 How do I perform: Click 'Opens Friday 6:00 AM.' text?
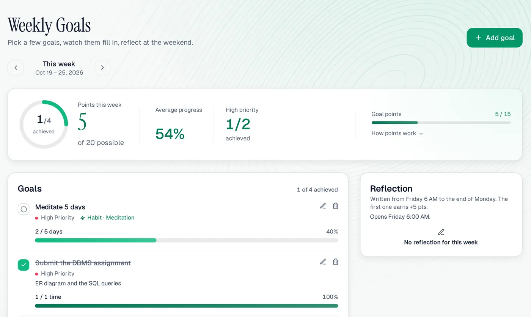click(400, 217)
